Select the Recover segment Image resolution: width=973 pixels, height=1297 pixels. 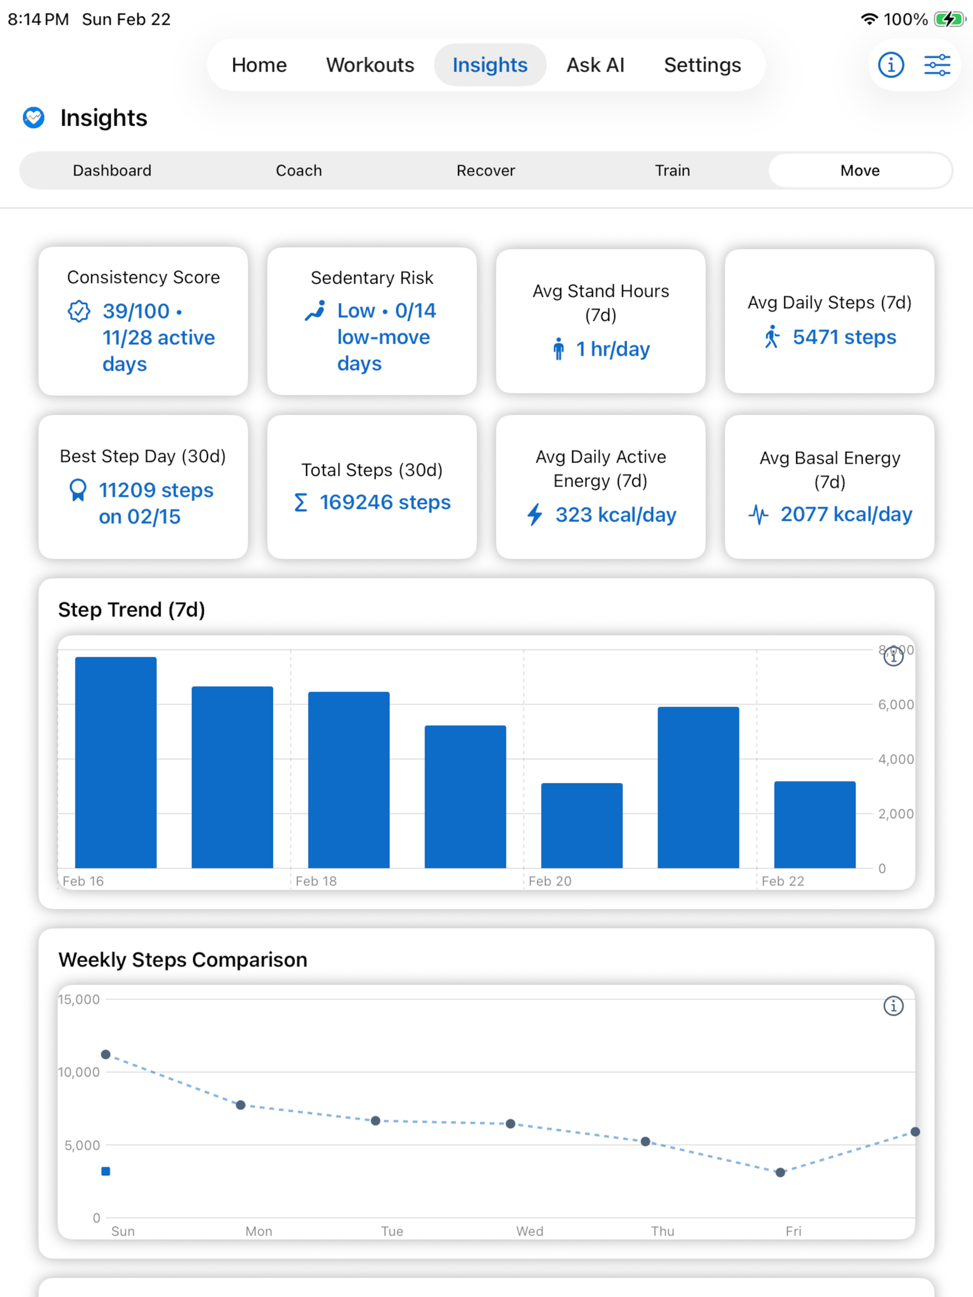pos(485,170)
